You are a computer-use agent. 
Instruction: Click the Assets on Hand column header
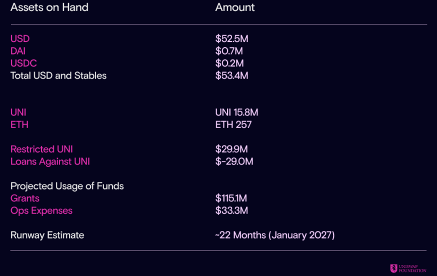click(49, 7)
